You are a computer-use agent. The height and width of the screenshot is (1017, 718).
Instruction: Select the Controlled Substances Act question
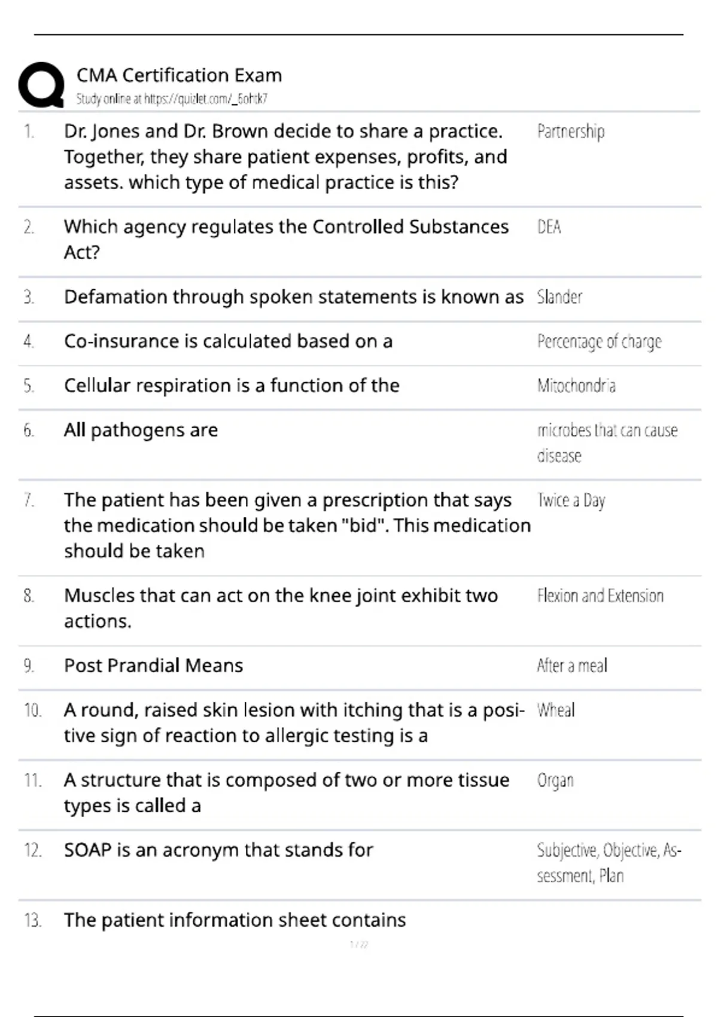[x=286, y=239]
